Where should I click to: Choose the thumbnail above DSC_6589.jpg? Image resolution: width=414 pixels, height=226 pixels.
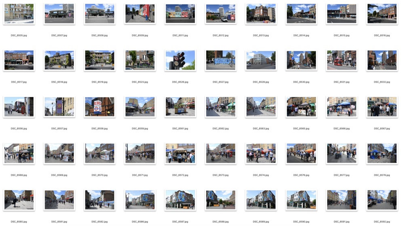tap(261, 200)
